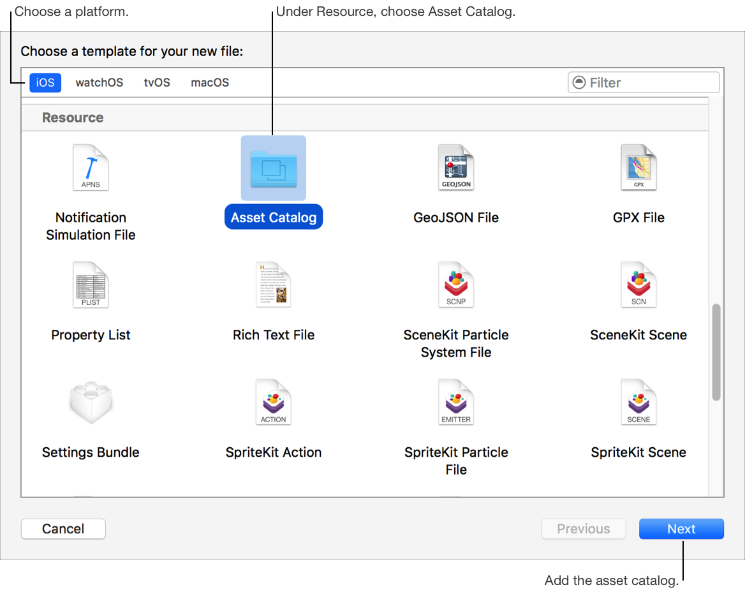This screenshot has width=745, height=592.
Task: Focus the Filter search field
Action: [644, 83]
